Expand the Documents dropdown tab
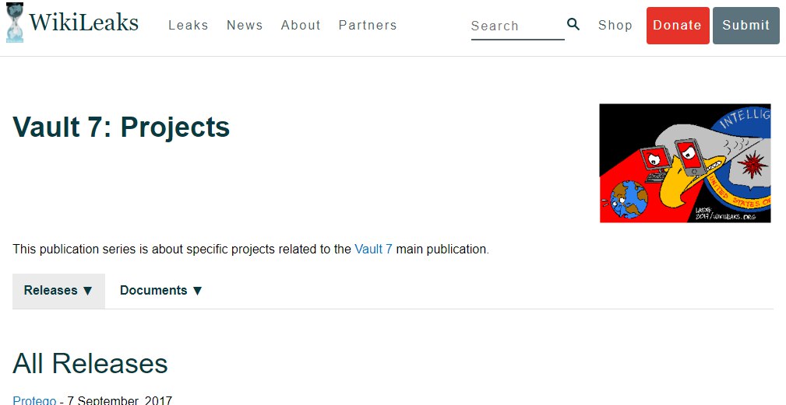Screen dimensions: 786x405 click(161, 290)
